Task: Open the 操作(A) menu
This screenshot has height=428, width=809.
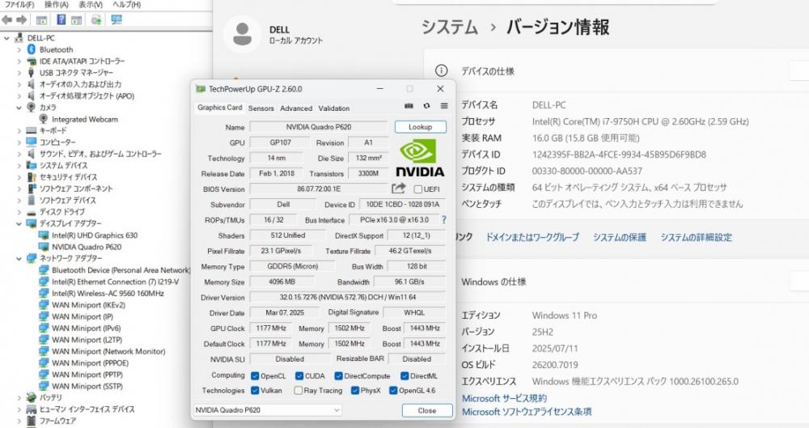Action: [57, 5]
